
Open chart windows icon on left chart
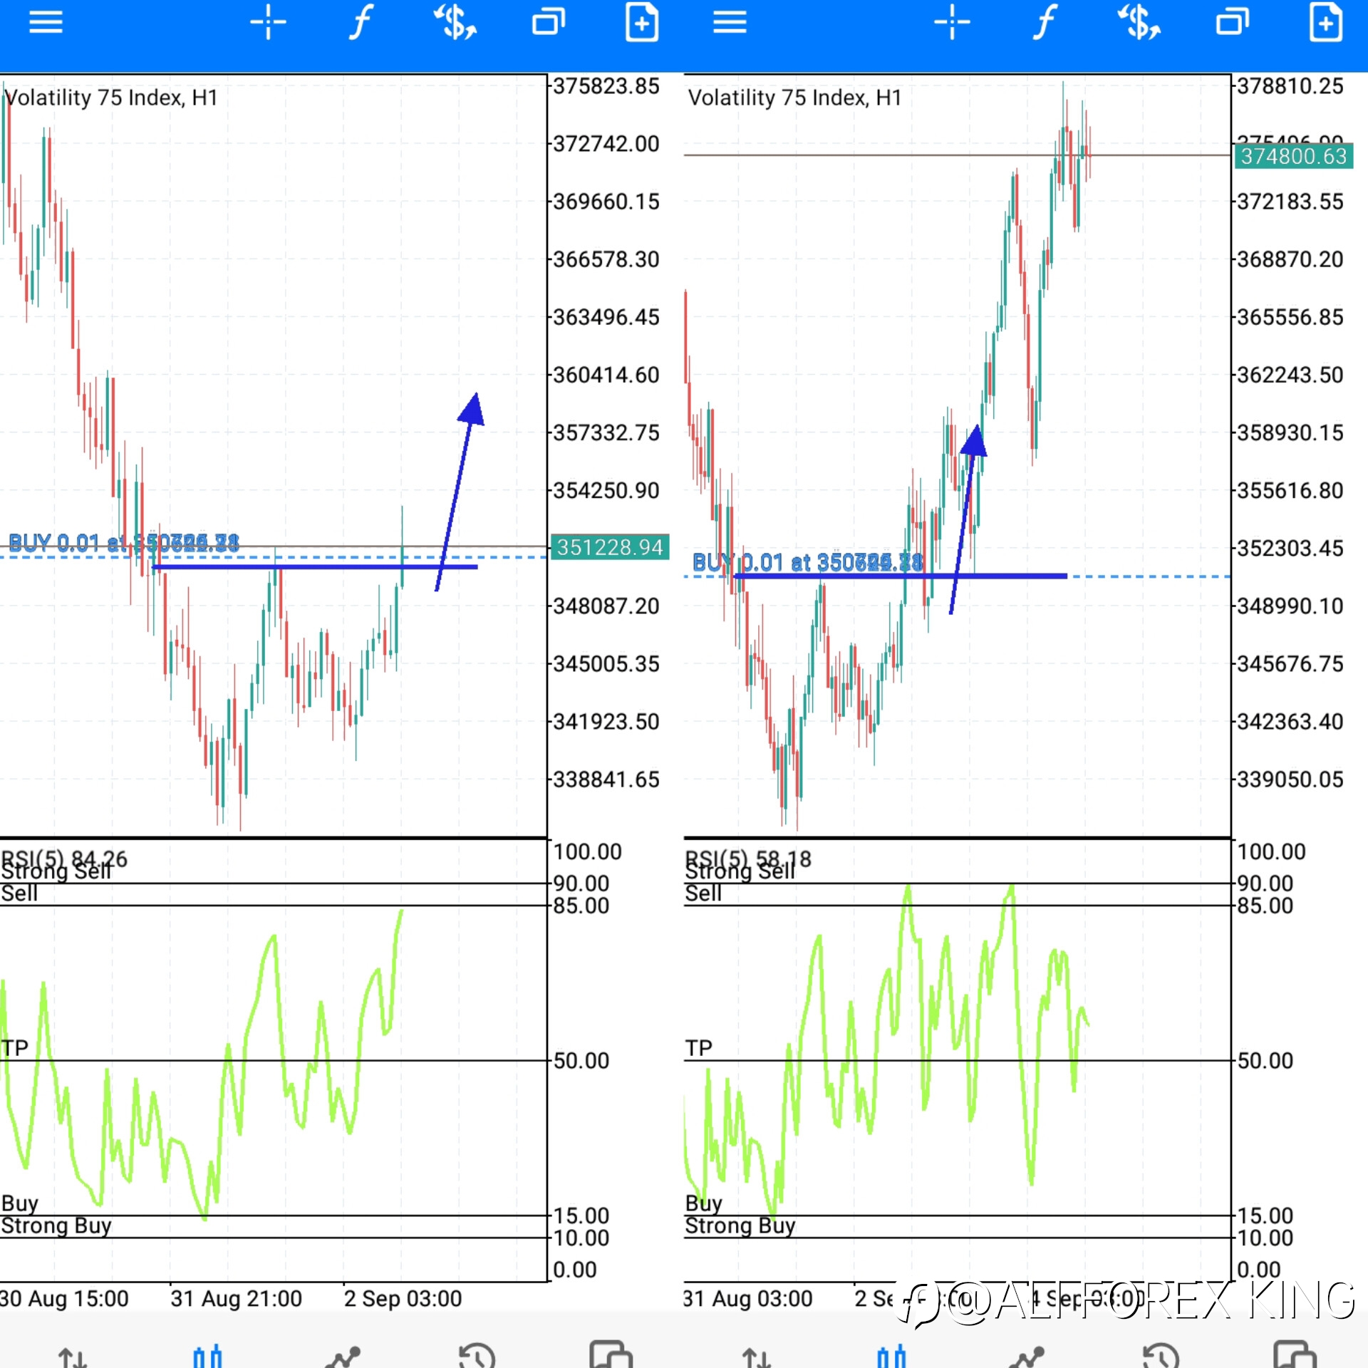tap(549, 22)
